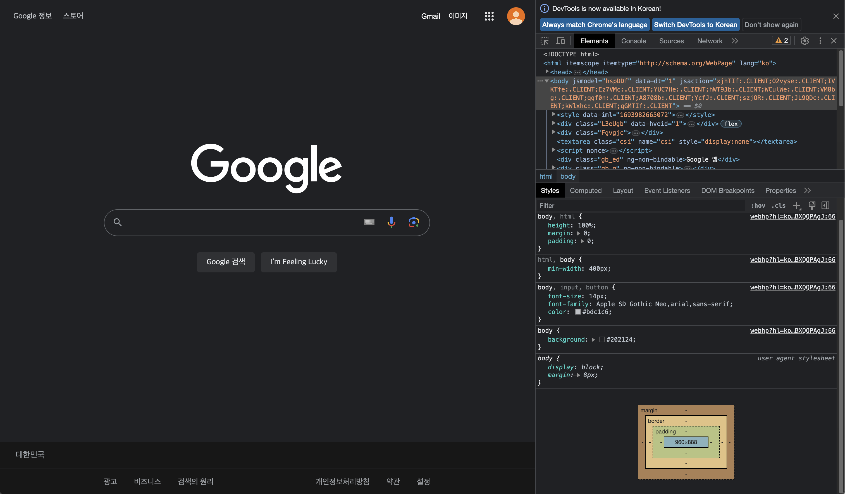Add new style rule plus icon
This screenshot has width=845, height=494.
(797, 205)
